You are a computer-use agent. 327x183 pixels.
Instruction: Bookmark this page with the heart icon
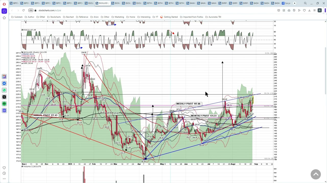[304, 10]
